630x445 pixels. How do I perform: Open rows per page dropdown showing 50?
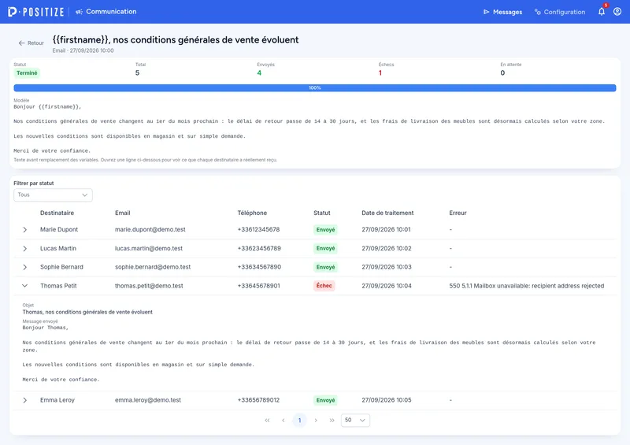click(x=355, y=421)
